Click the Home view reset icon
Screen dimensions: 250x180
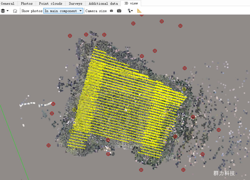(15, 11)
